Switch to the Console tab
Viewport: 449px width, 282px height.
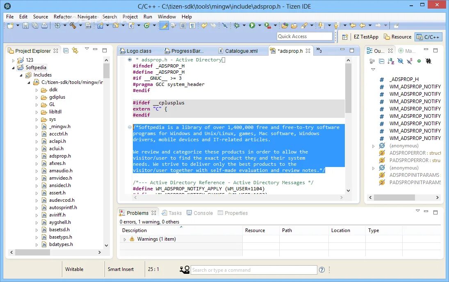click(200, 213)
